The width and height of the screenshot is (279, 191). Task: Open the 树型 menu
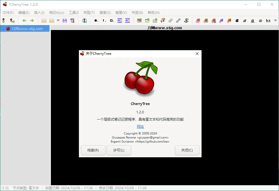coord(89,12)
